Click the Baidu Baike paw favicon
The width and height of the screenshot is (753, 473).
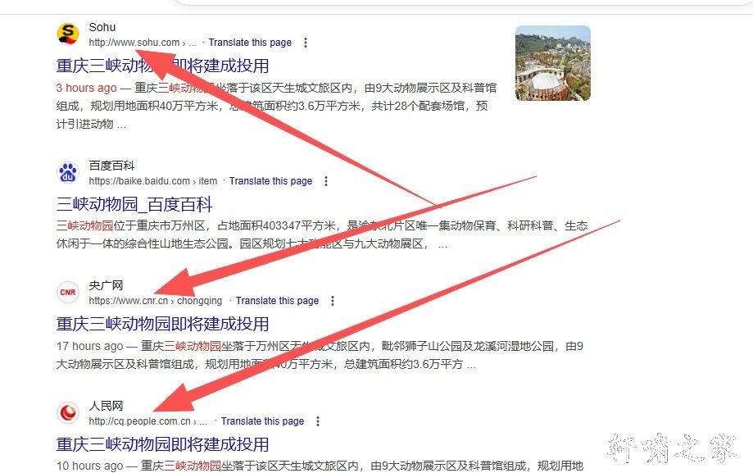click(67, 173)
